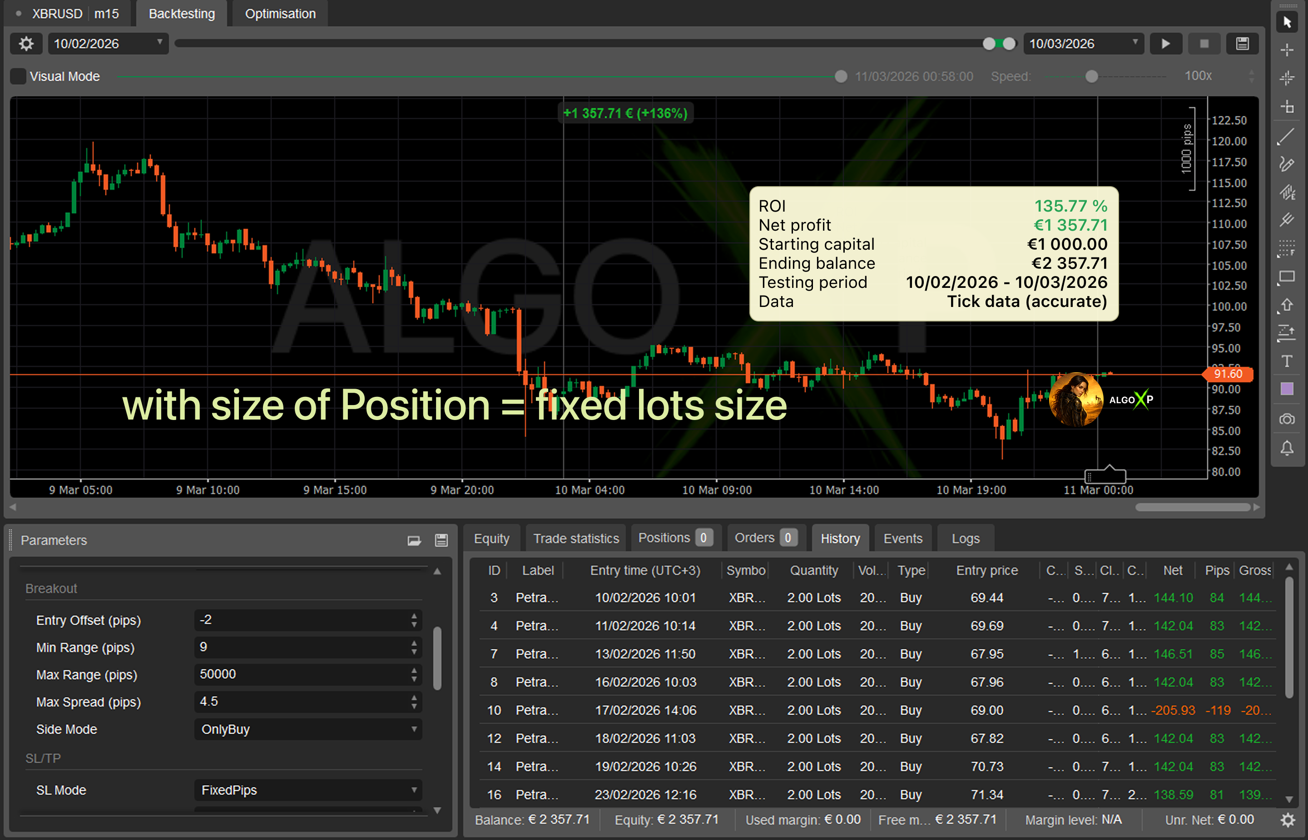Image resolution: width=1308 pixels, height=840 pixels.
Task: Select the Elliott Wave tool
Action: (x=1287, y=189)
